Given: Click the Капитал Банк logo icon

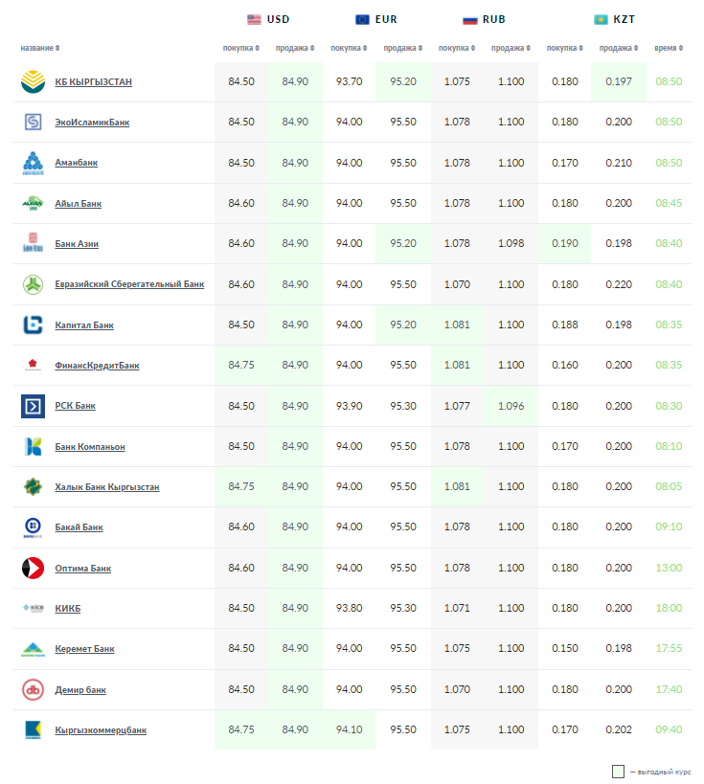Looking at the screenshot, I should pyautogui.click(x=33, y=325).
